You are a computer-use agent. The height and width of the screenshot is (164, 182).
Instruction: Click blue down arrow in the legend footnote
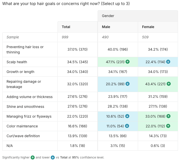52,157
